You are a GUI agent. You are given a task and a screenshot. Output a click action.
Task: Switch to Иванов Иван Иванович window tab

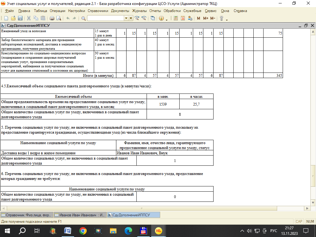point(80,215)
